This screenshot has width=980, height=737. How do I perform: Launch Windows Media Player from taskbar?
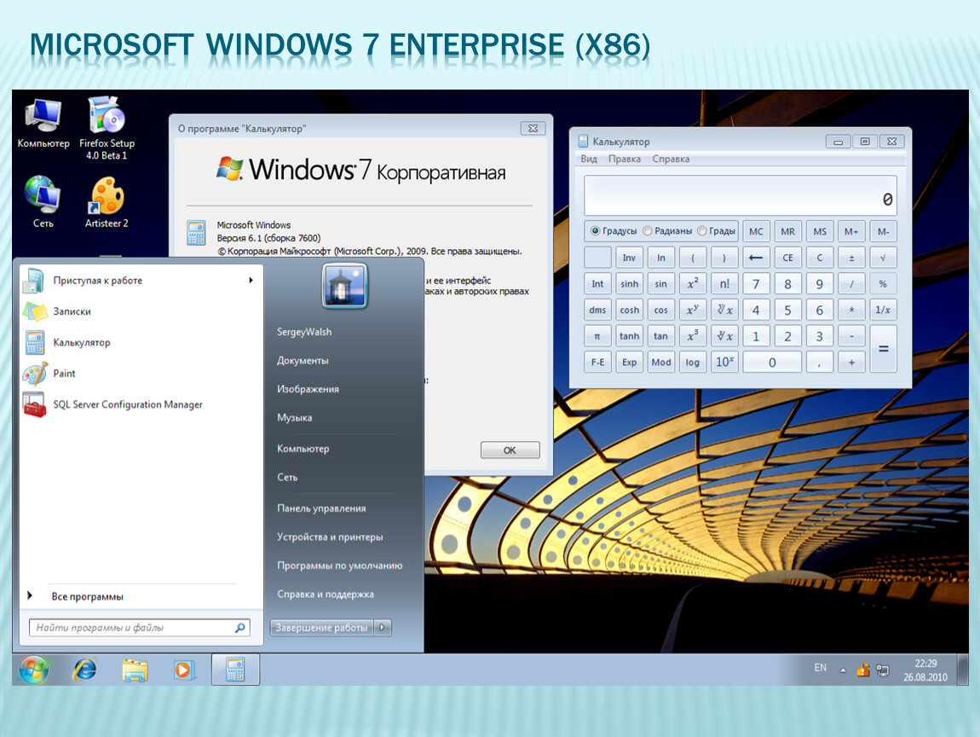(184, 670)
